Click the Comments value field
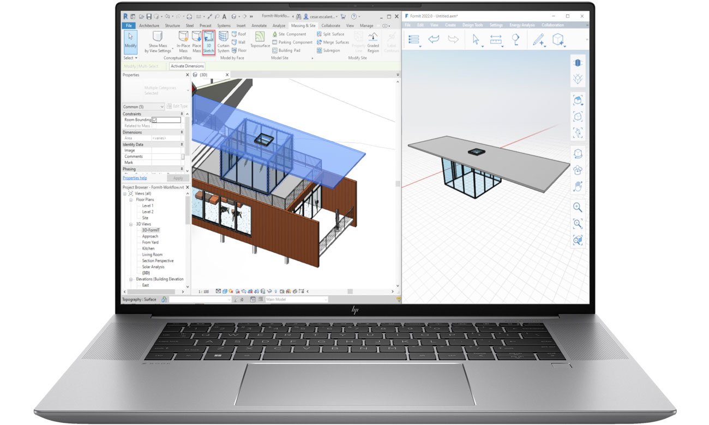The image size is (709, 425). (166, 156)
